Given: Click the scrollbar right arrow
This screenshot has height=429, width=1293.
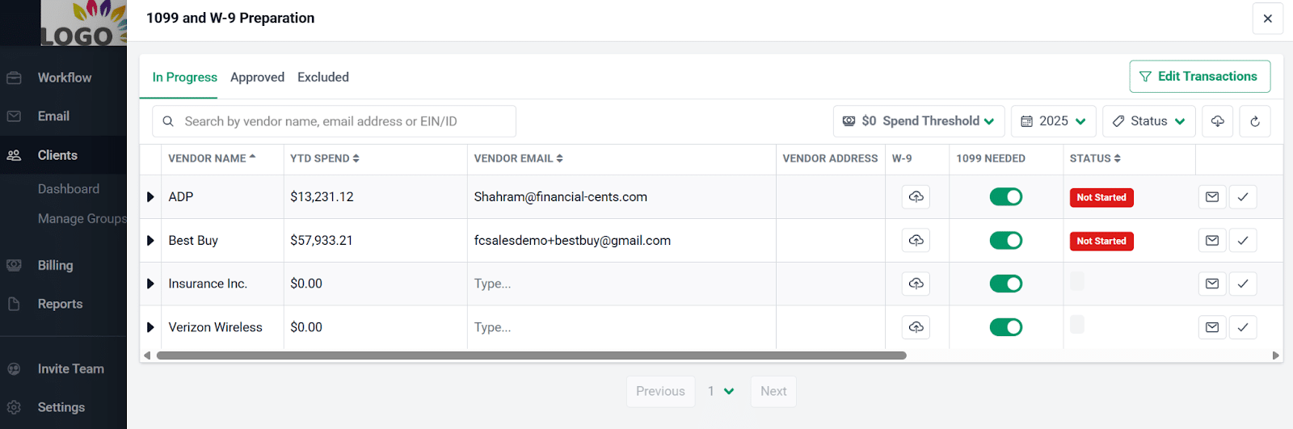Looking at the screenshot, I should [1276, 355].
